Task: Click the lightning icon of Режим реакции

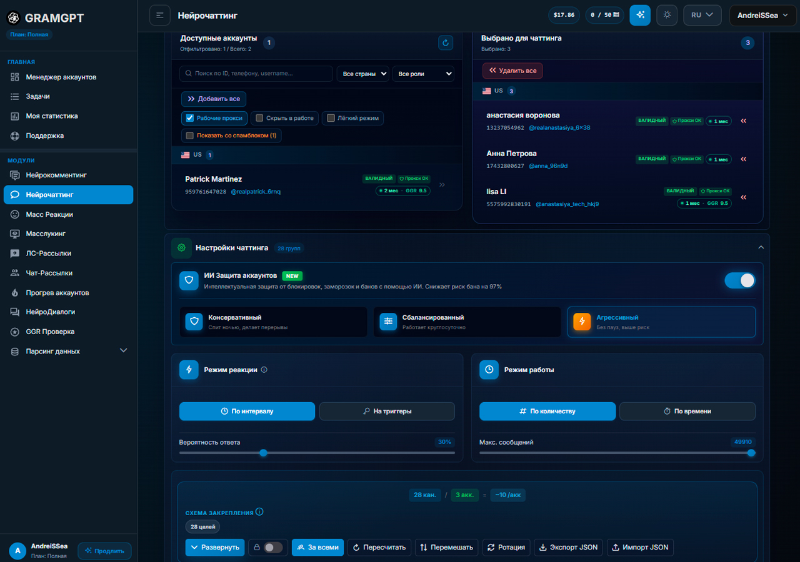Action: (x=189, y=370)
